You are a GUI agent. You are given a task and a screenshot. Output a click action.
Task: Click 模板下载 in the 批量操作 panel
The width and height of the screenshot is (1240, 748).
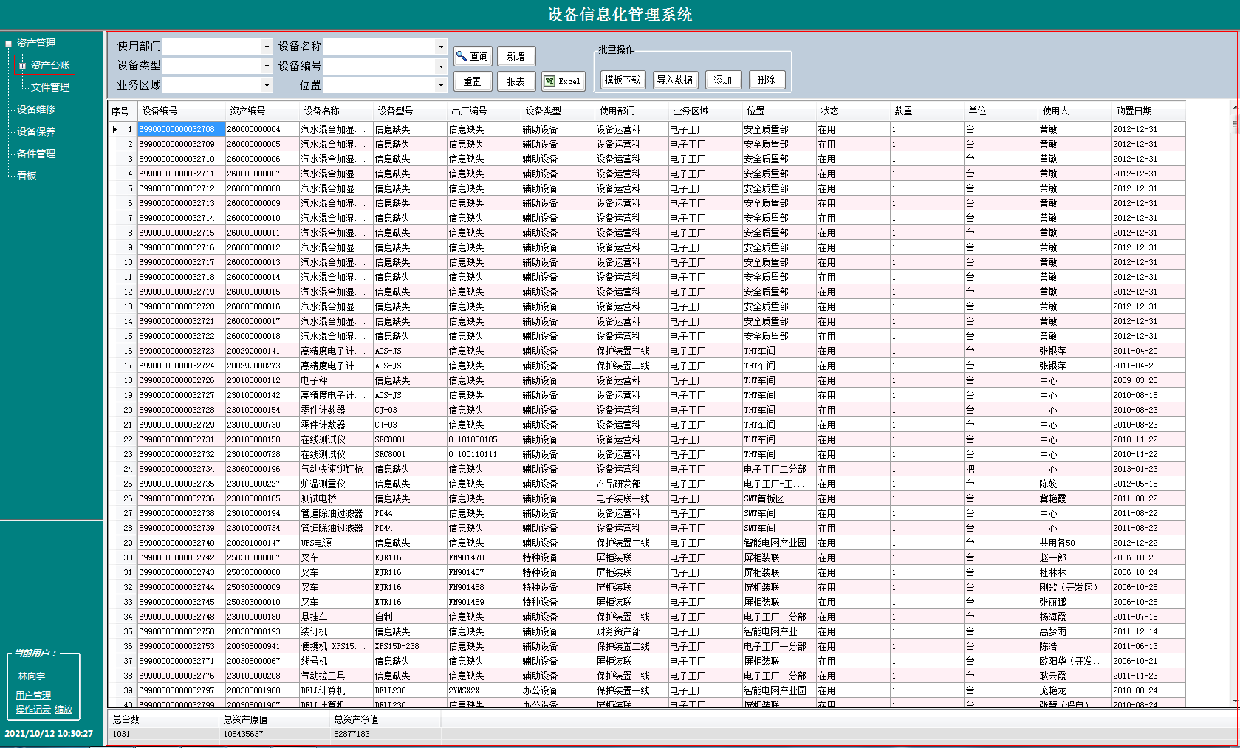(622, 79)
